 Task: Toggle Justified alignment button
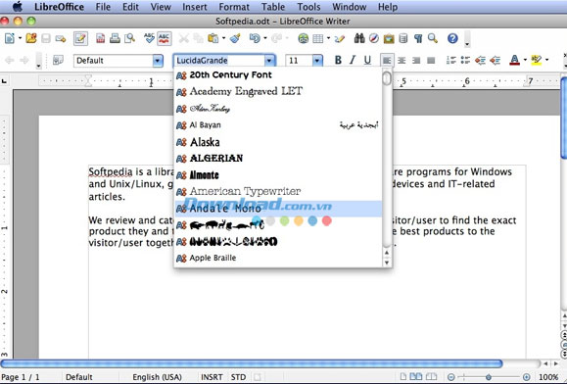pyautogui.click(x=431, y=61)
